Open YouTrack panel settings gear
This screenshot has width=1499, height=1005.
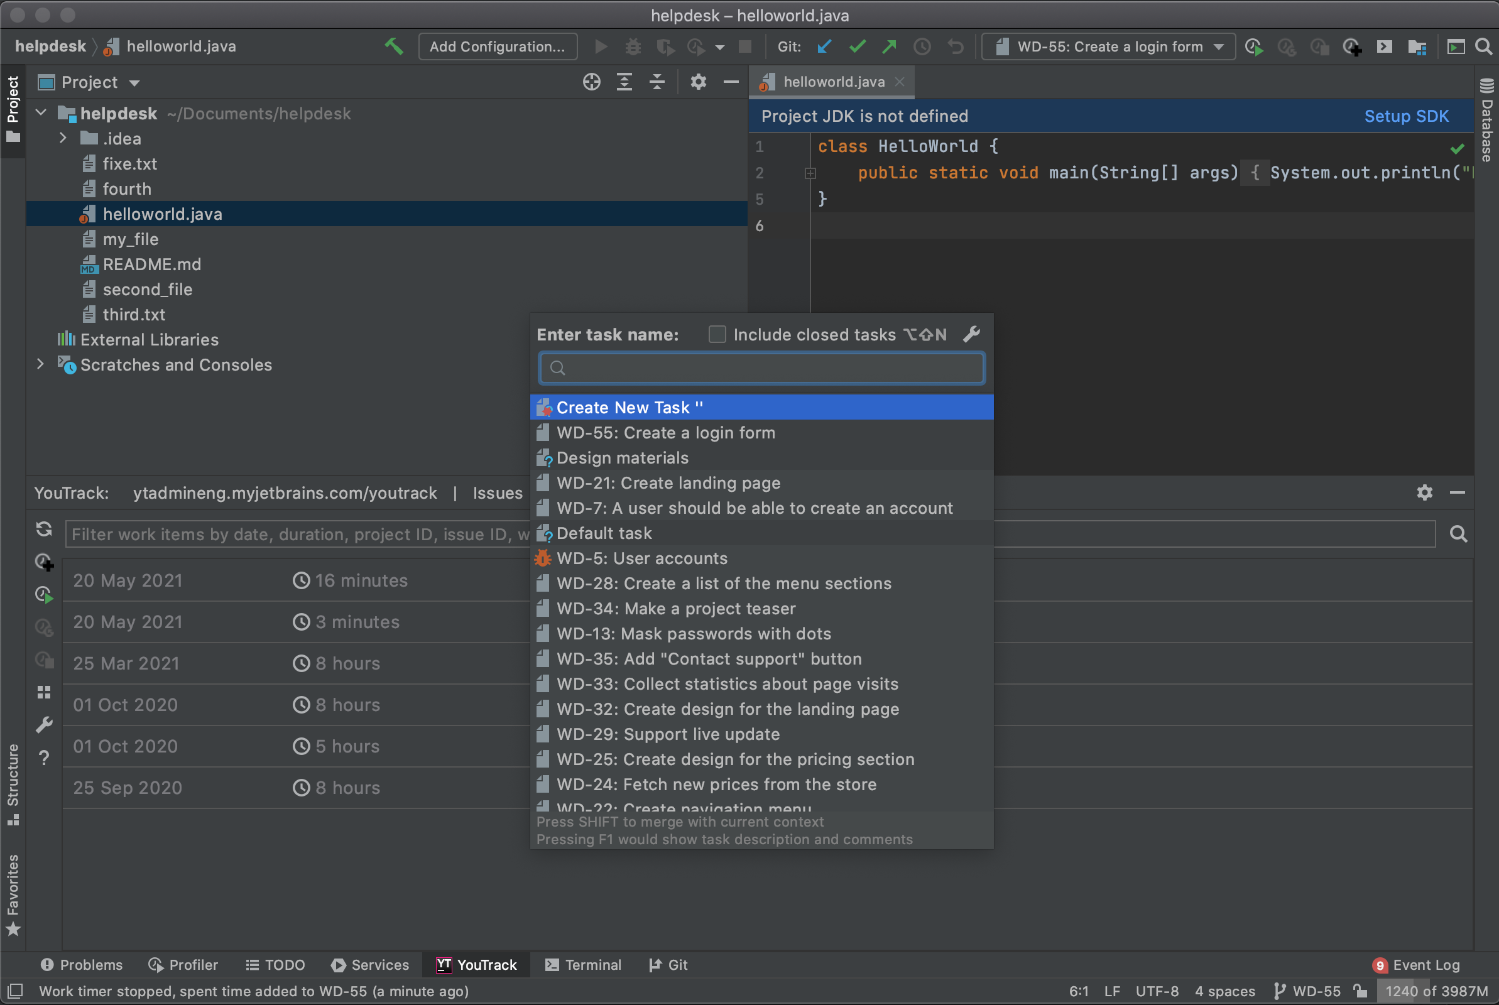(1424, 492)
